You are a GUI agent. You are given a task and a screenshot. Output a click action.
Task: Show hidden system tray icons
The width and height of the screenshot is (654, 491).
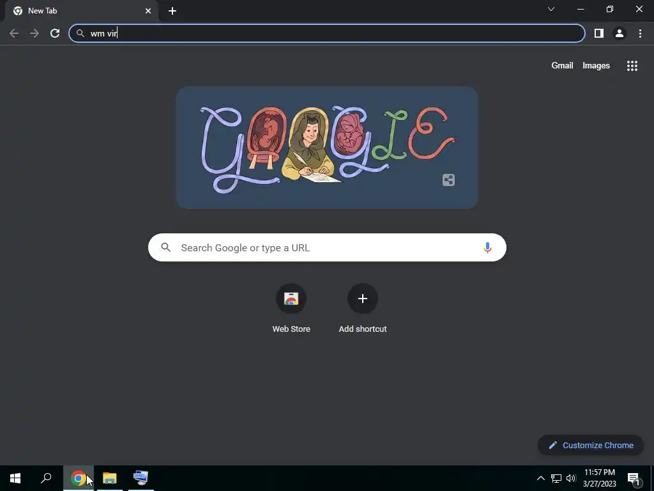(540, 478)
